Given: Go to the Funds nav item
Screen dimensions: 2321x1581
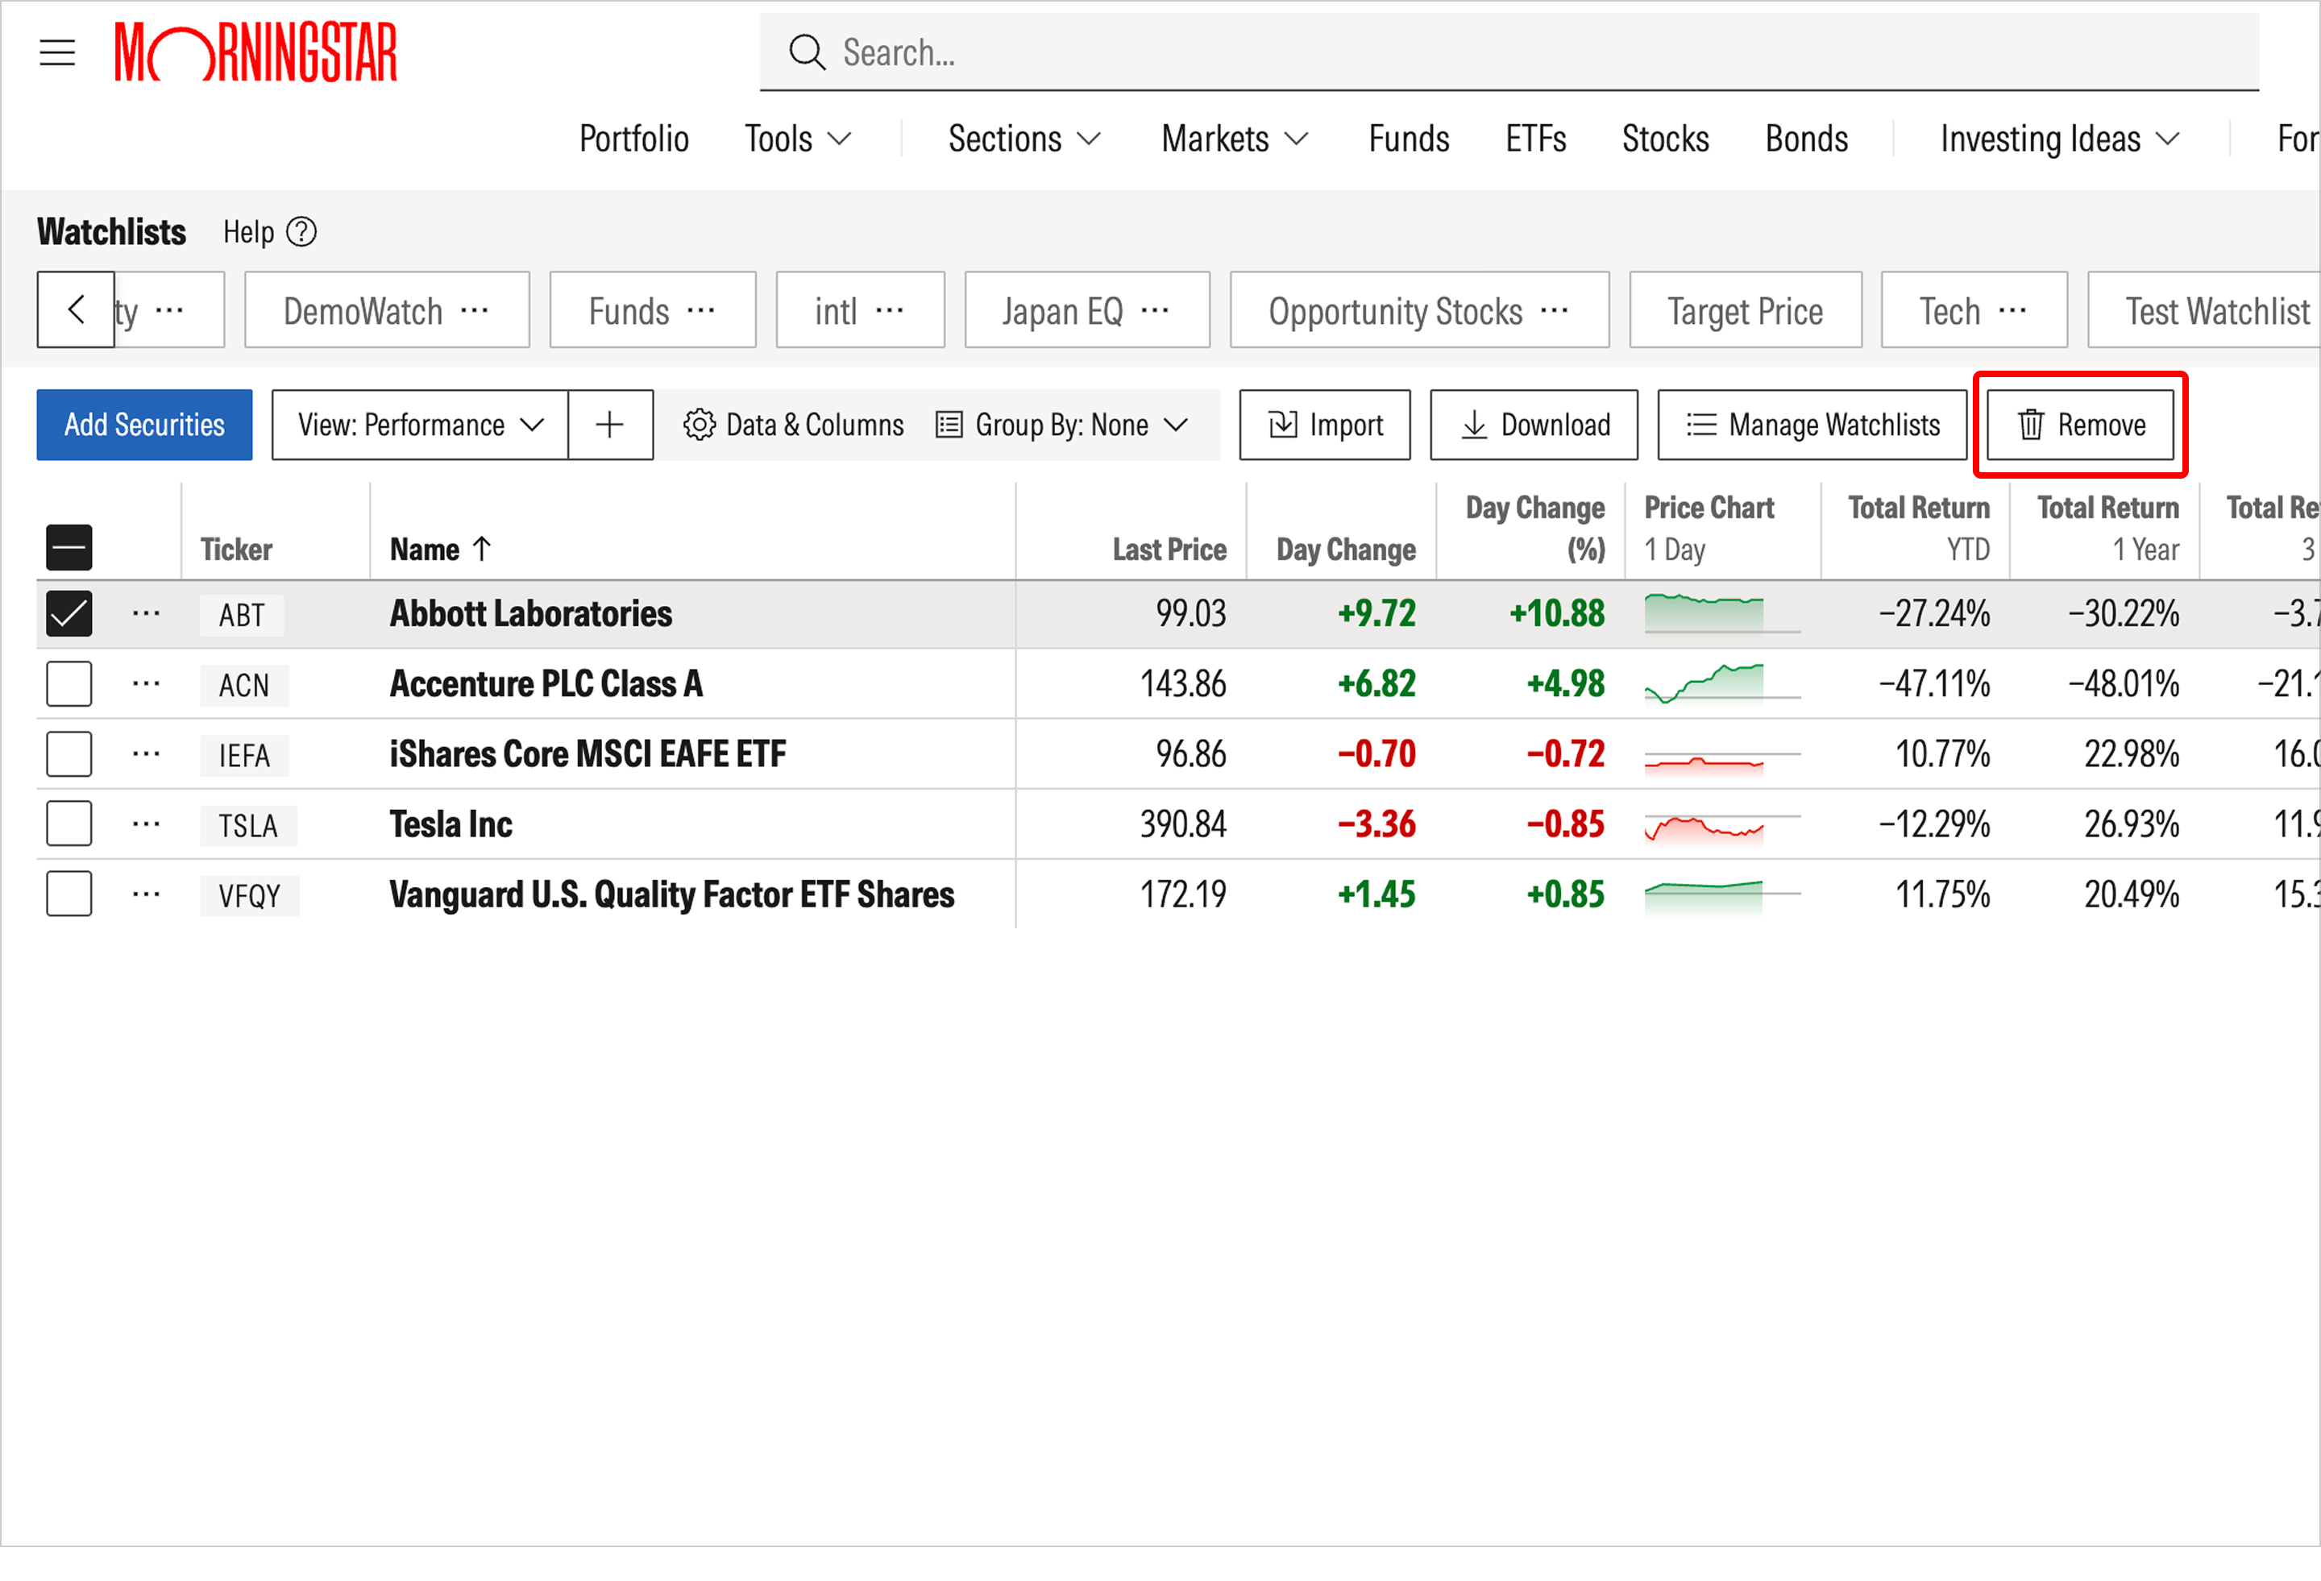Looking at the screenshot, I should pos(1408,139).
